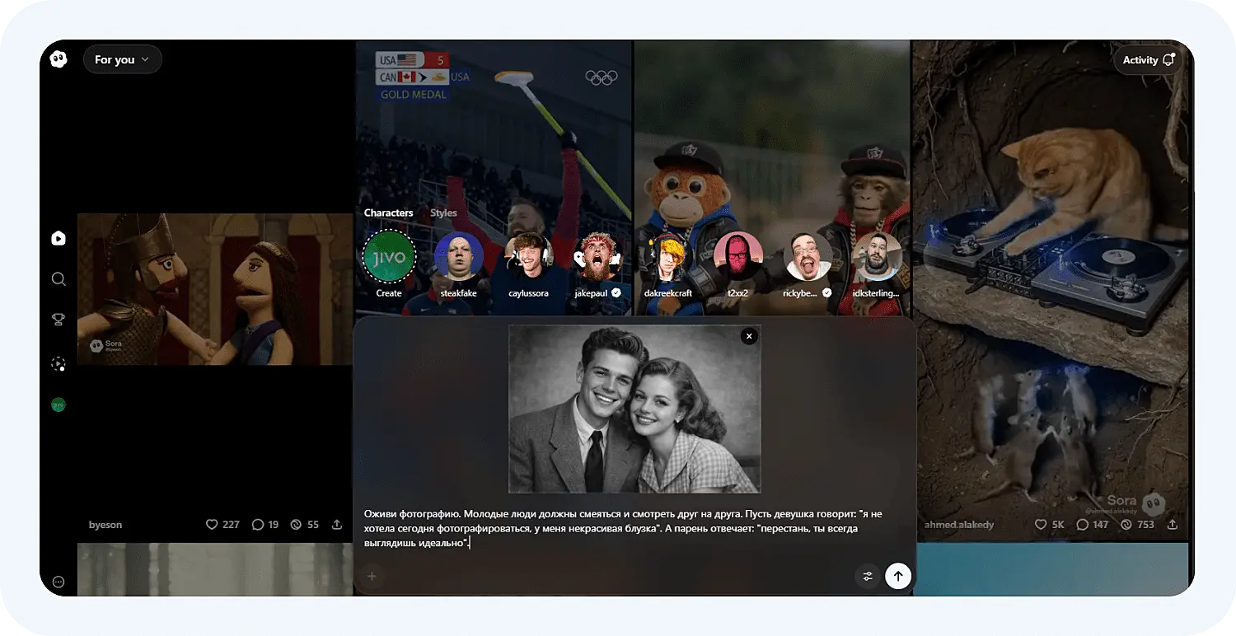The width and height of the screenshot is (1236, 636).
Task: Remove the attached black-and-white photo
Action: 748,336
